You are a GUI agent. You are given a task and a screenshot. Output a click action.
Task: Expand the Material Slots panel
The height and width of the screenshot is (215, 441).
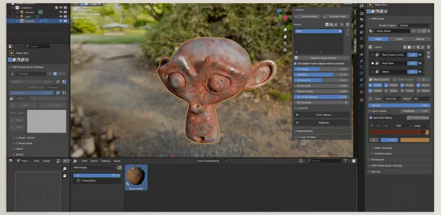click(x=322, y=131)
